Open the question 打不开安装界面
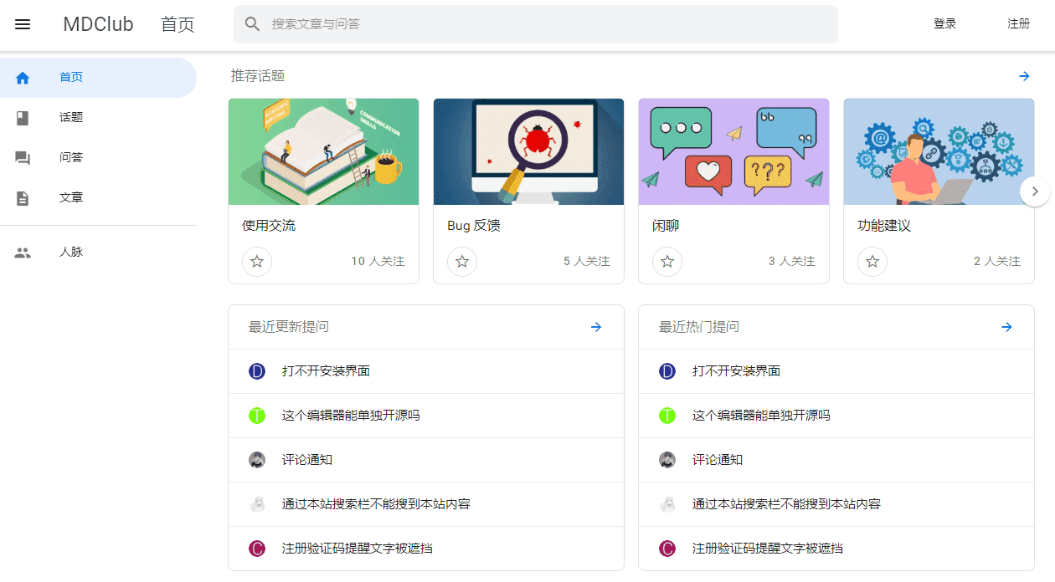The height and width of the screenshot is (582, 1055). pos(326,371)
